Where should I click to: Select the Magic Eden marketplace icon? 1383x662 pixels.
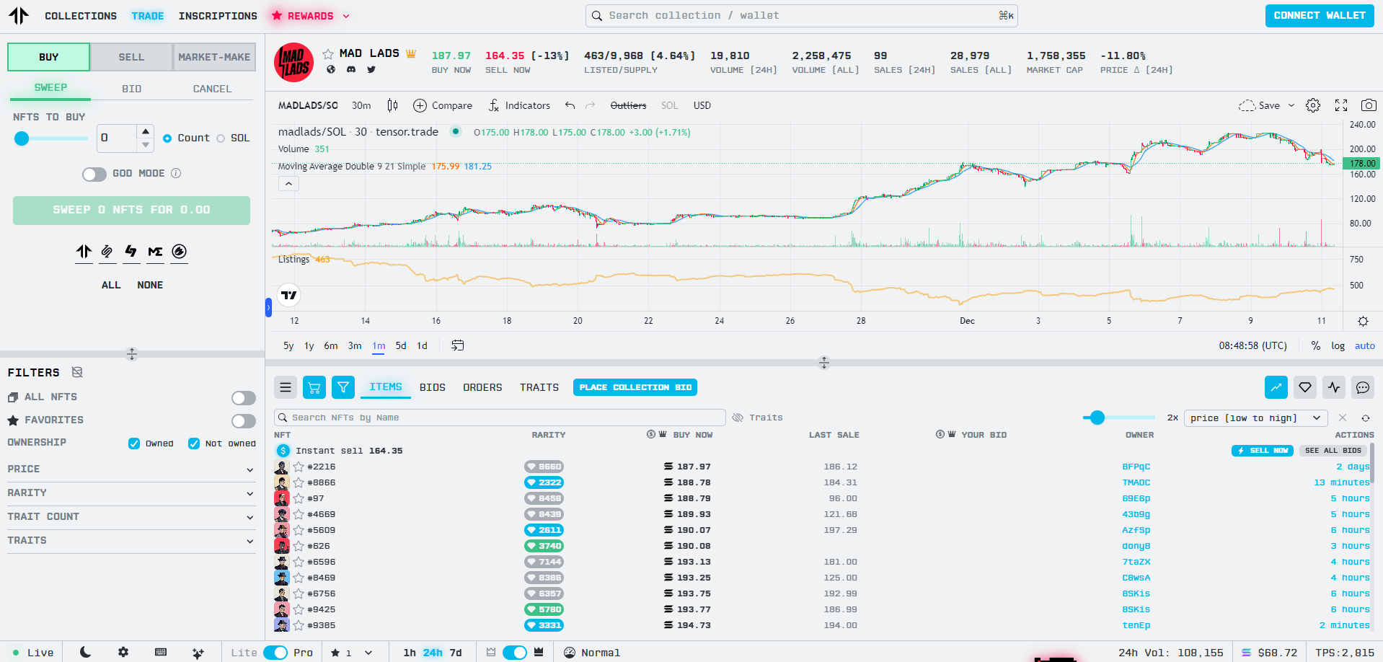click(x=155, y=252)
